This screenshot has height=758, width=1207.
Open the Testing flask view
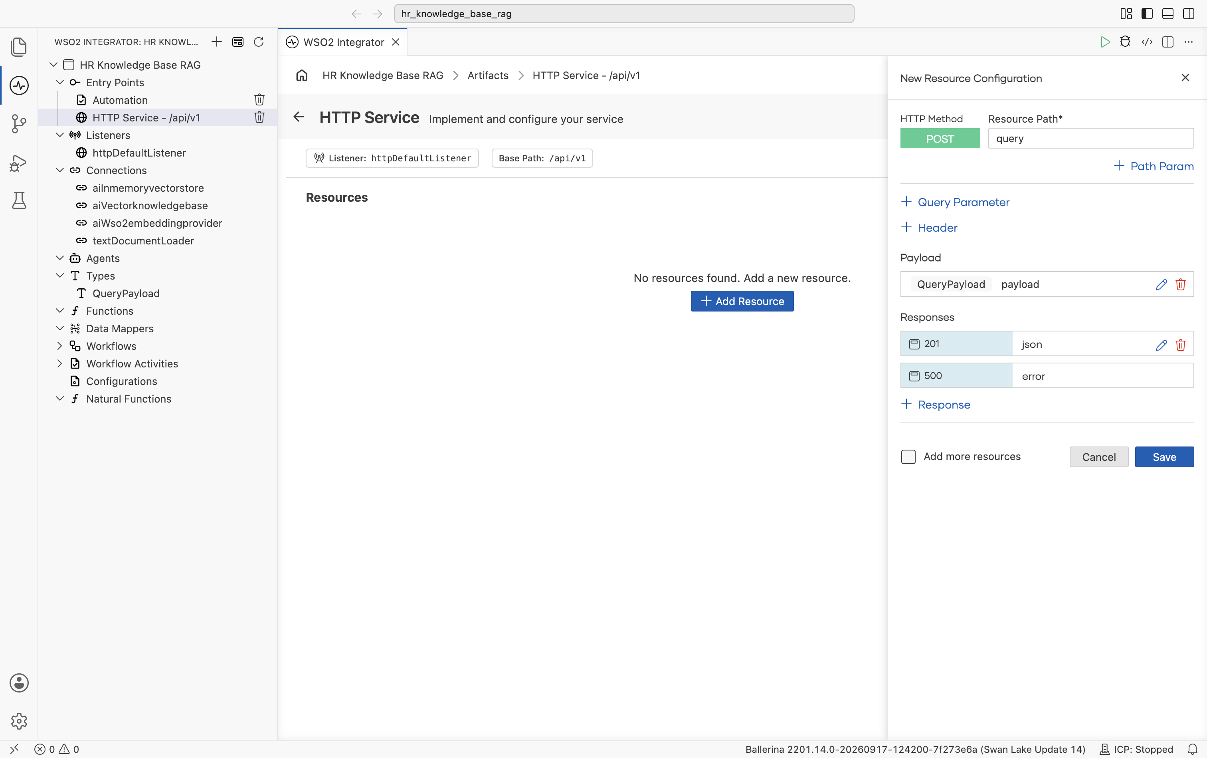click(19, 200)
